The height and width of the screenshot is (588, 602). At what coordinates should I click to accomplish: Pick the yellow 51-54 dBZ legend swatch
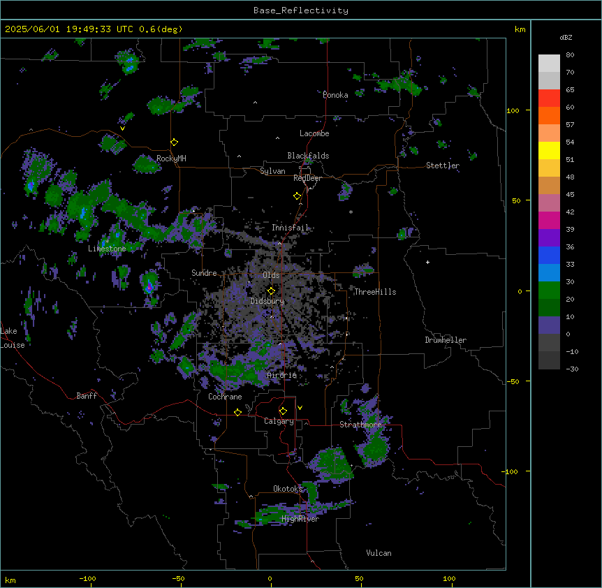point(549,150)
